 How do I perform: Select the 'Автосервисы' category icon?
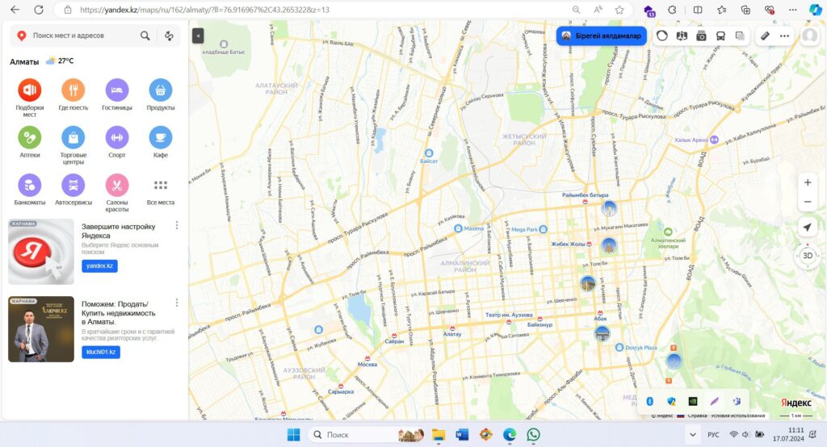pyautogui.click(x=73, y=185)
